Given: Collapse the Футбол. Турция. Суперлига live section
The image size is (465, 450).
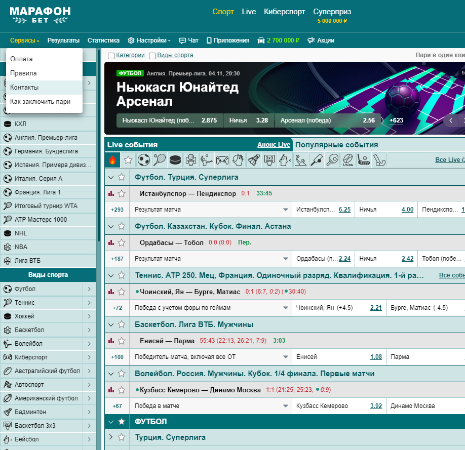Looking at the screenshot, I should [111, 178].
